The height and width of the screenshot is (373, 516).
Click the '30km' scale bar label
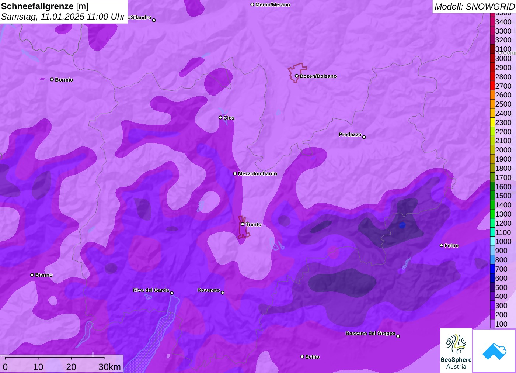pyautogui.click(x=109, y=367)
